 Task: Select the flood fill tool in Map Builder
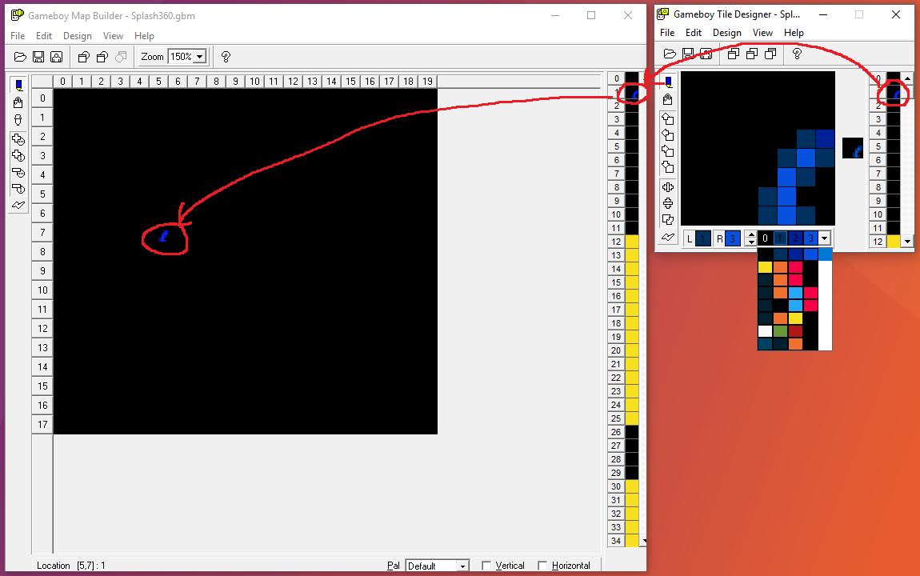click(x=19, y=102)
